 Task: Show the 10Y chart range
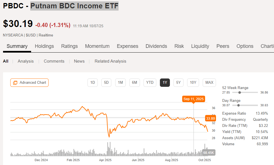(x=193, y=83)
